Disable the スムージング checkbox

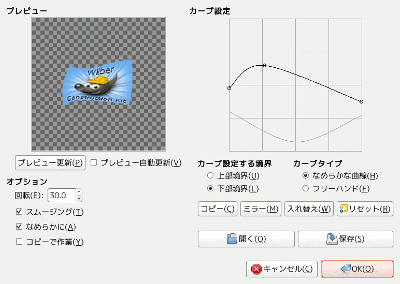point(19,212)
